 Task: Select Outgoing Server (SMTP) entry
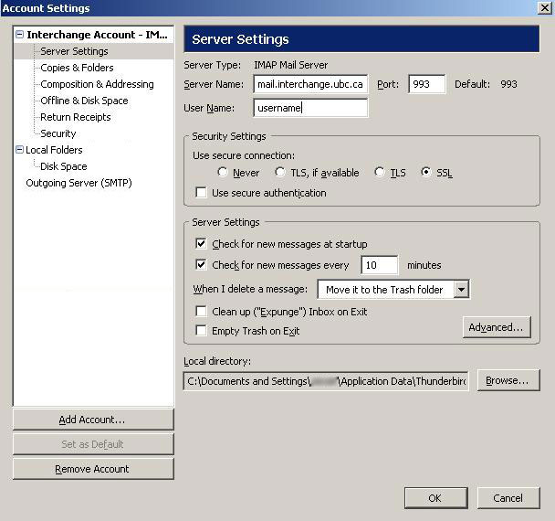pos(79,183)
